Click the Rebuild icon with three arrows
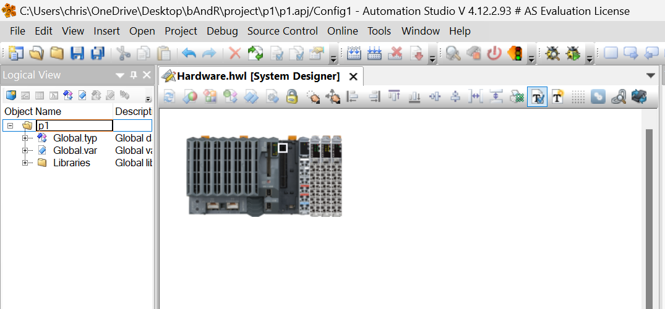Viewport: 665px width, 309px height. [374, 53]
